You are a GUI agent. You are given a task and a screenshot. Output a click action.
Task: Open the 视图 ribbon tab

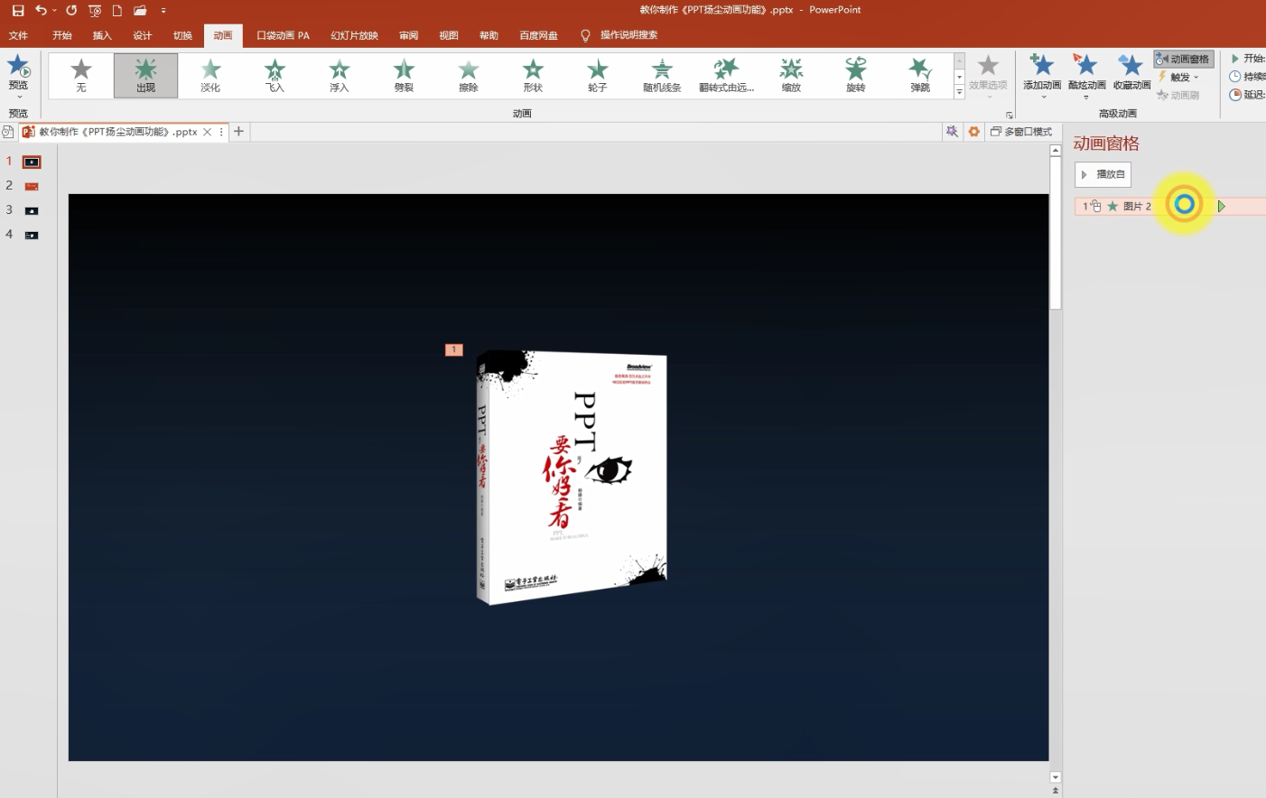[449, 35]
